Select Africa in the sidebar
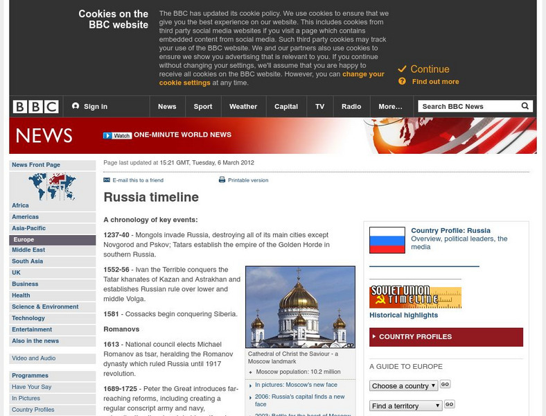Image resolution: width=546 pixels, height=416 pixels. (52, 205)
